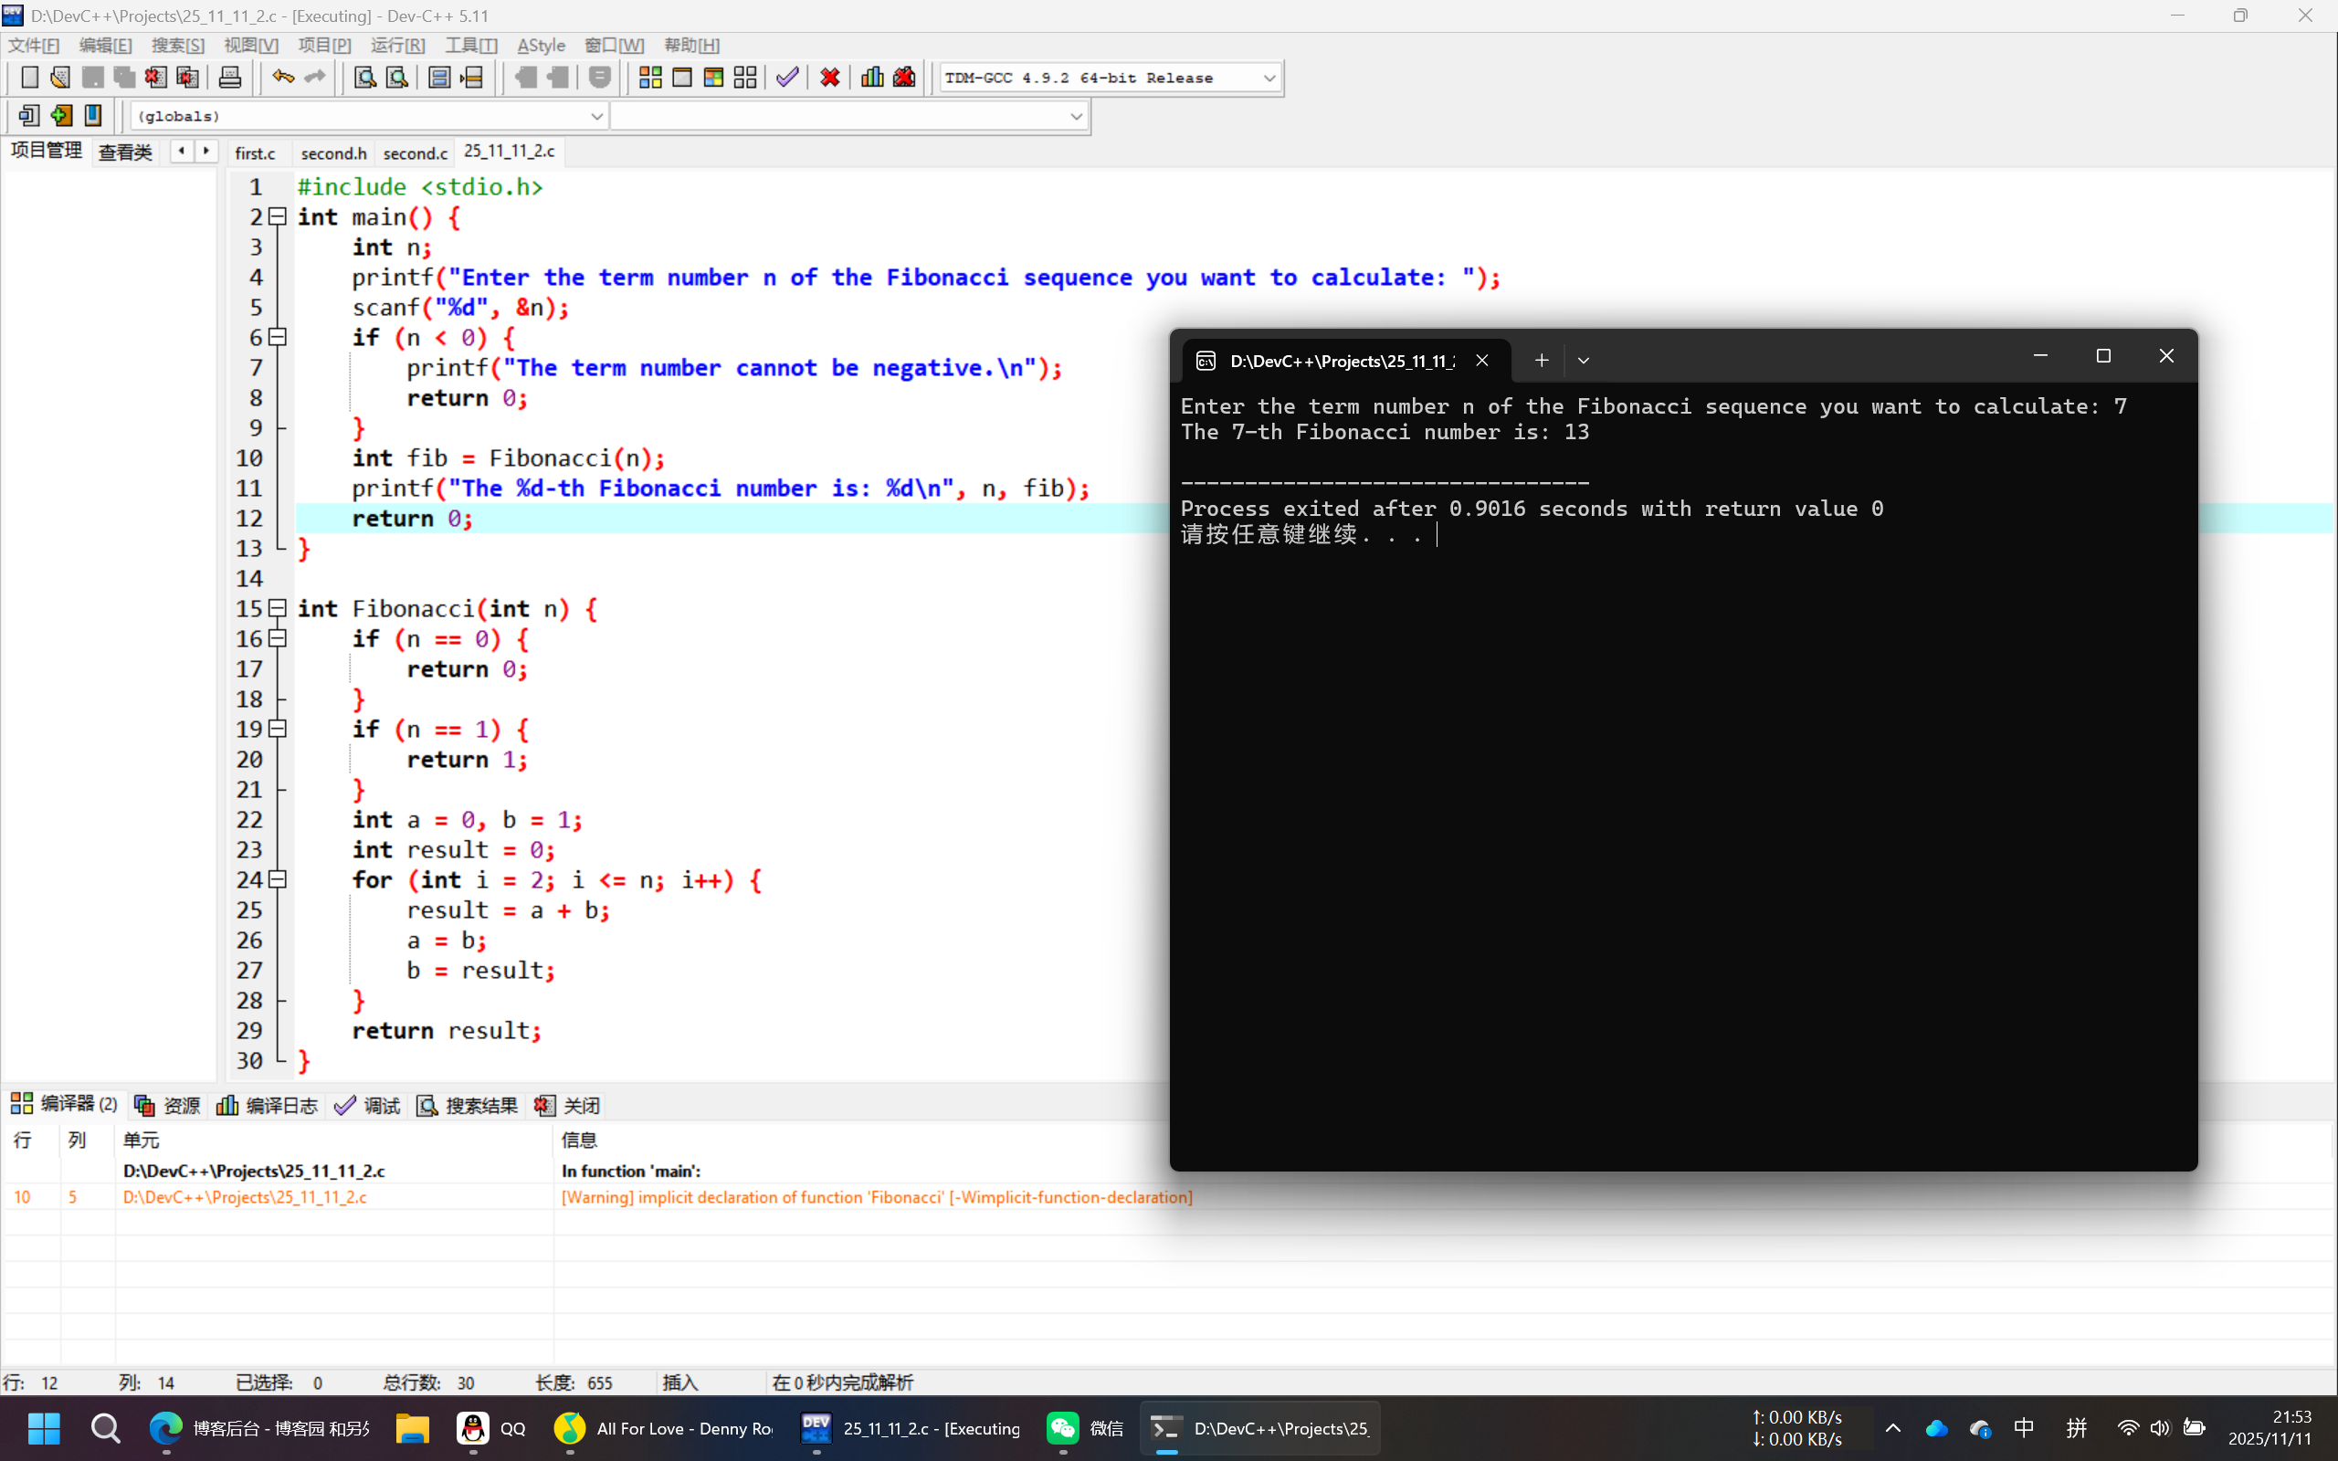Click the purple checkmark syntax check icon
The height and width of the screenshot is (1461, 2338).
point(787,78)
